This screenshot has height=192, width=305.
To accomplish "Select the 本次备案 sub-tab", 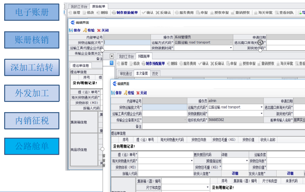I will click(142, 73).
